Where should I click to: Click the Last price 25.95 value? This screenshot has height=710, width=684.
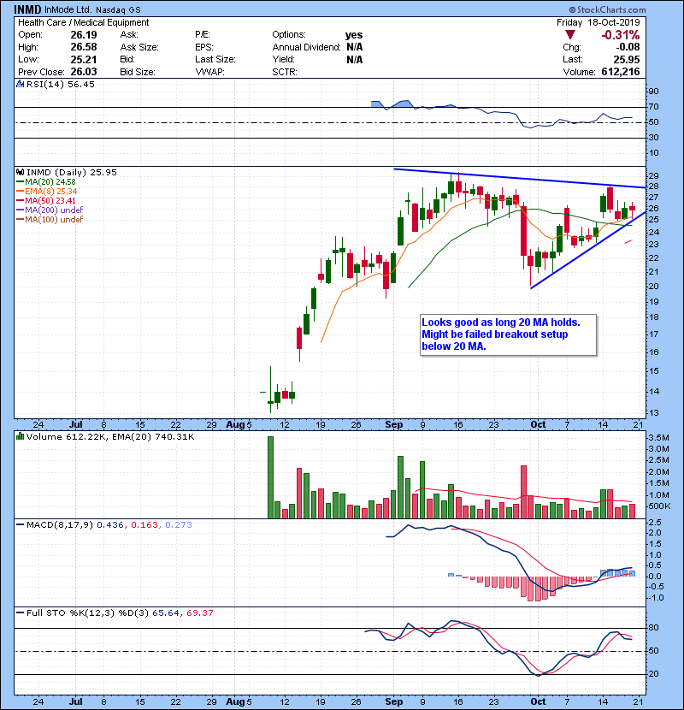point(627,59)
